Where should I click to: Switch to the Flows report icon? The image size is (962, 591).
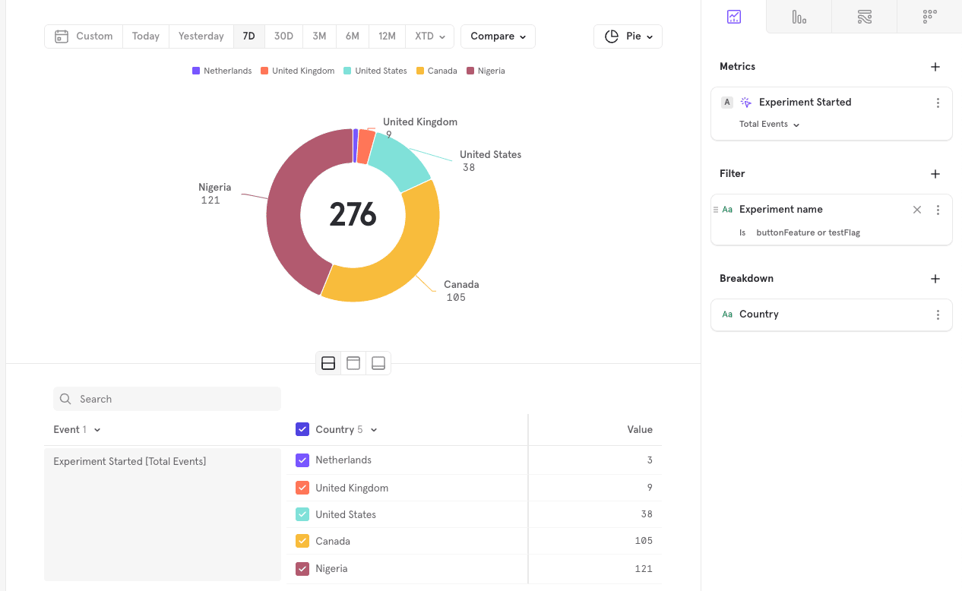tap(864, 17)
